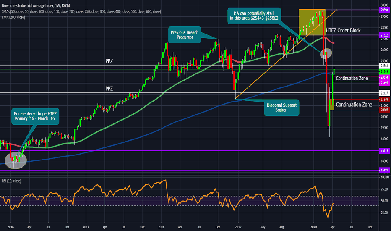Click the upper PPZ label near 24561 line
Screen dimensions: 391x231
[109, 61]
